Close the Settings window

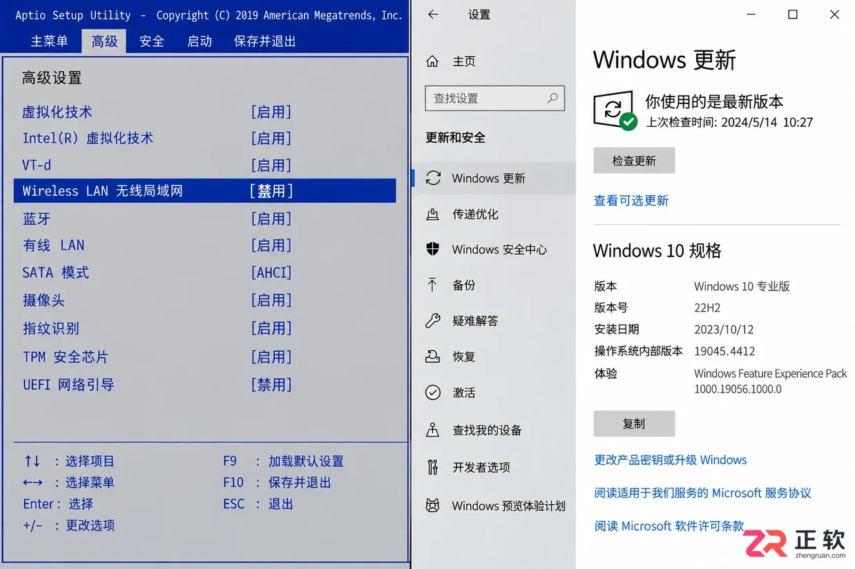coord(834,14)
